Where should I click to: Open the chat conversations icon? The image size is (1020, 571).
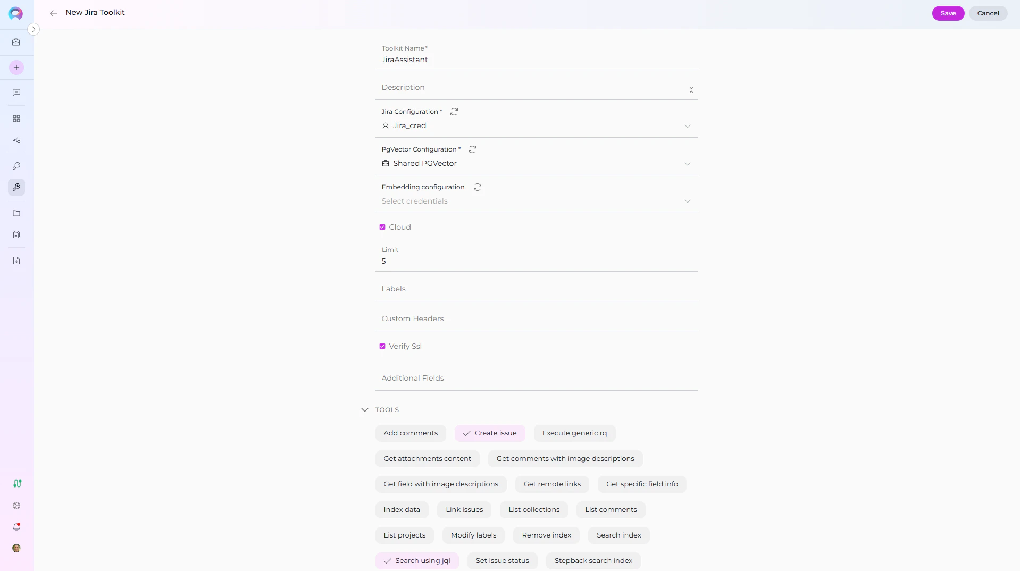tap(16, 93)
